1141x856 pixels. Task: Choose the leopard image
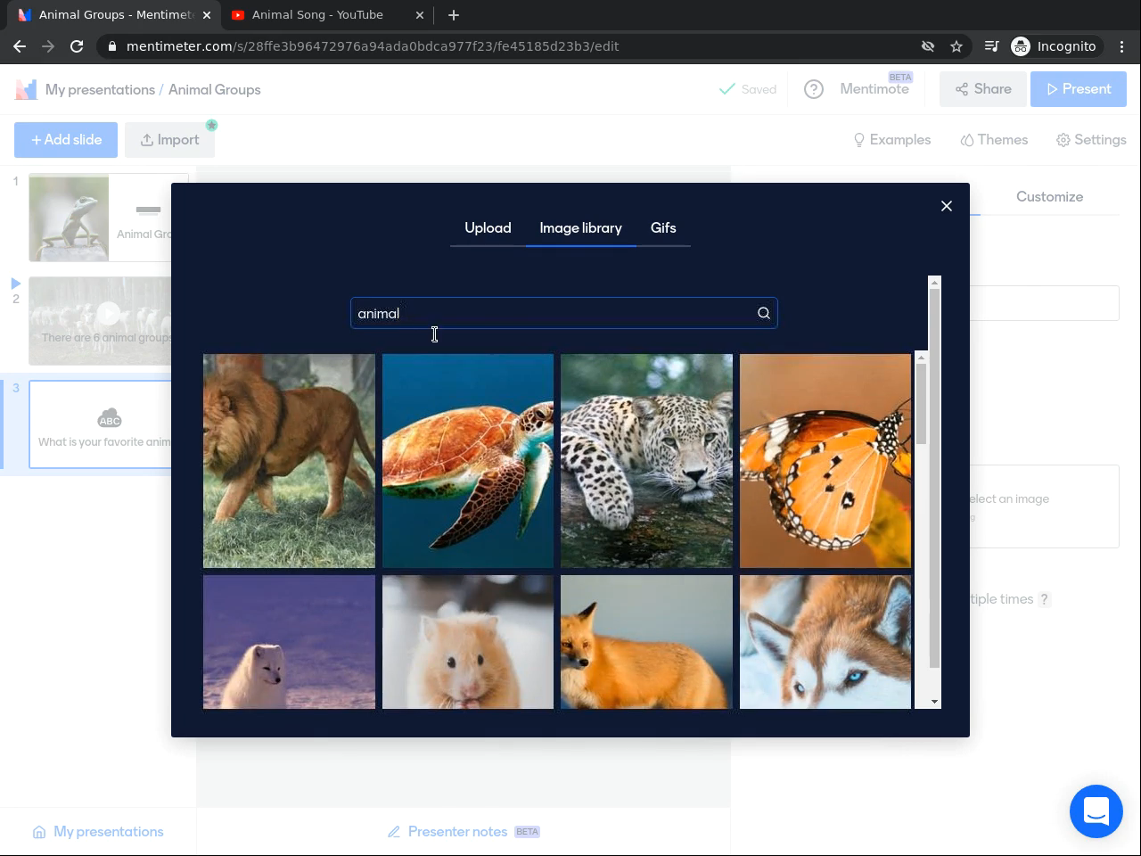(x=646, y=461)
